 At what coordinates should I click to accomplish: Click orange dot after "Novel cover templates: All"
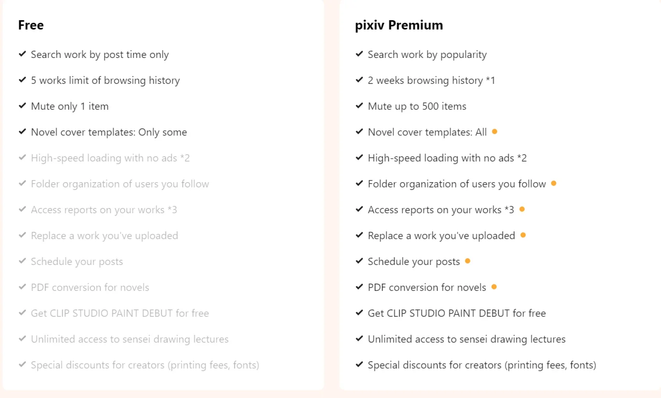pyautogui.click(x=495, y=131)
